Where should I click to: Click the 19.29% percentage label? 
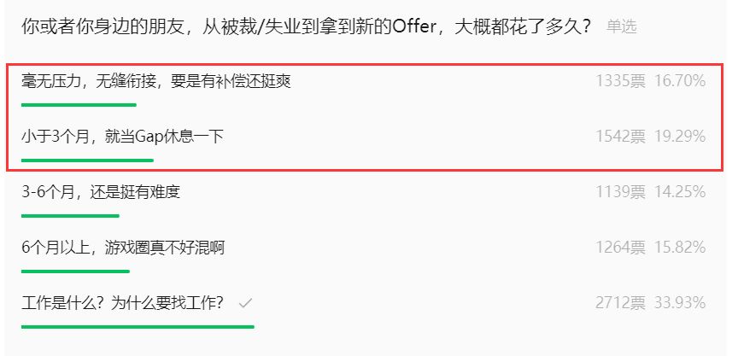(x=680, y=137)
